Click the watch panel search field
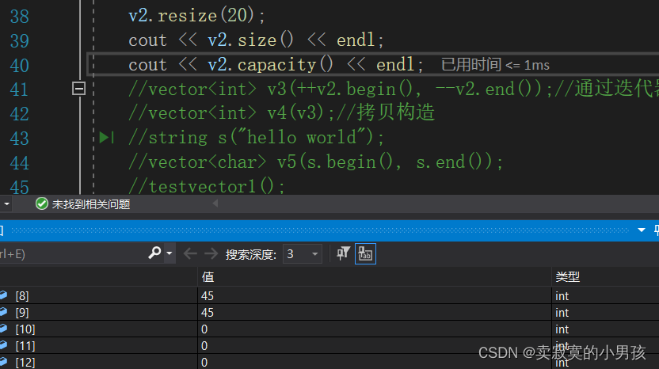The height and width of the screenshot is (369, 659). click(72, 254)
